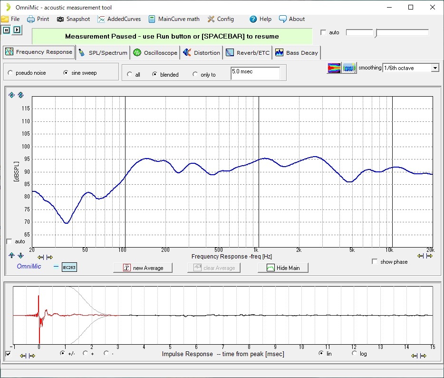The height and width of the screenshot is (378, 444).
Task: Toggle the impulse response panel checkbox
Action: pyautogui.click(x=8, y=354)
